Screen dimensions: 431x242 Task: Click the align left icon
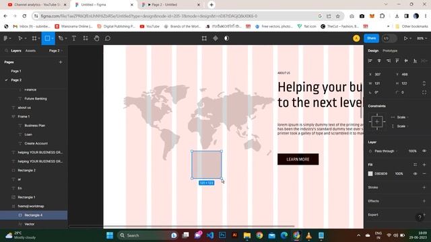(370, 61)
